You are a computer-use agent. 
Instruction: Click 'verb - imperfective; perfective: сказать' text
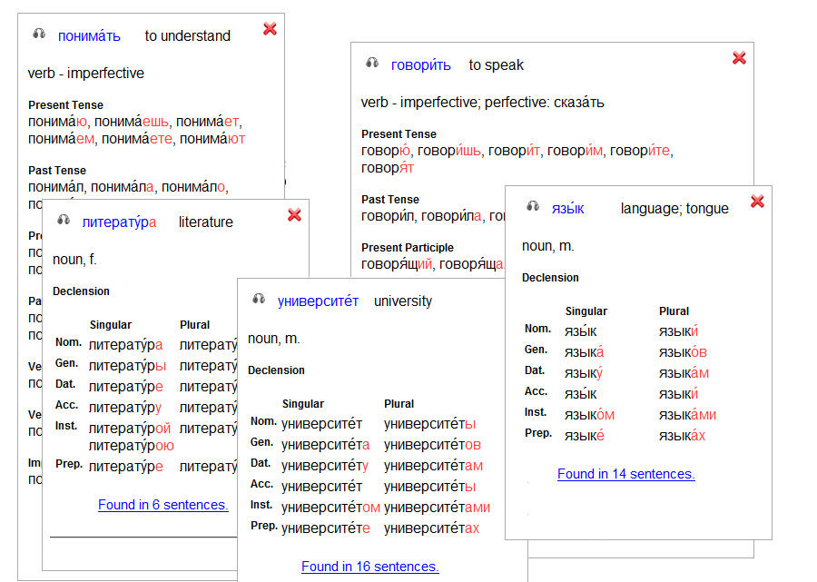tap(483, 102)
